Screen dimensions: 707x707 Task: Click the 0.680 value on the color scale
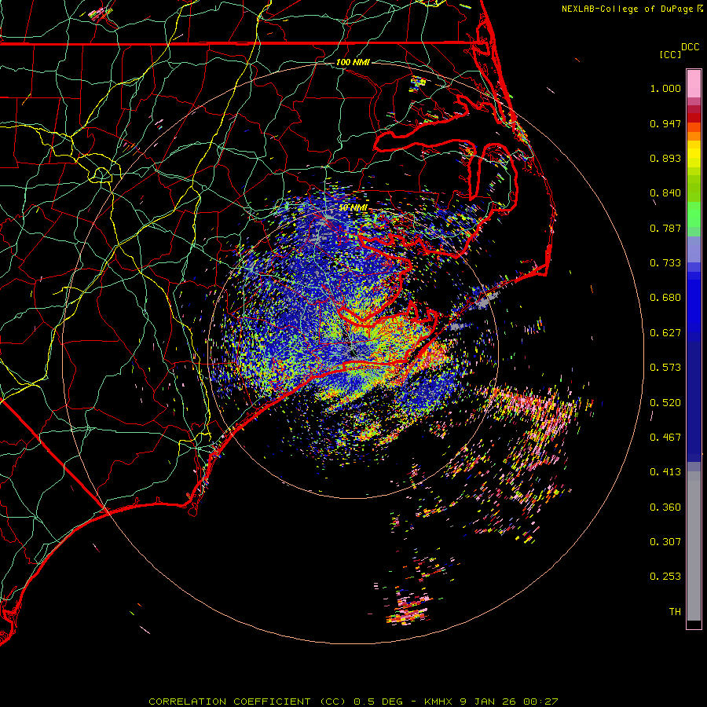coord(665,298)
